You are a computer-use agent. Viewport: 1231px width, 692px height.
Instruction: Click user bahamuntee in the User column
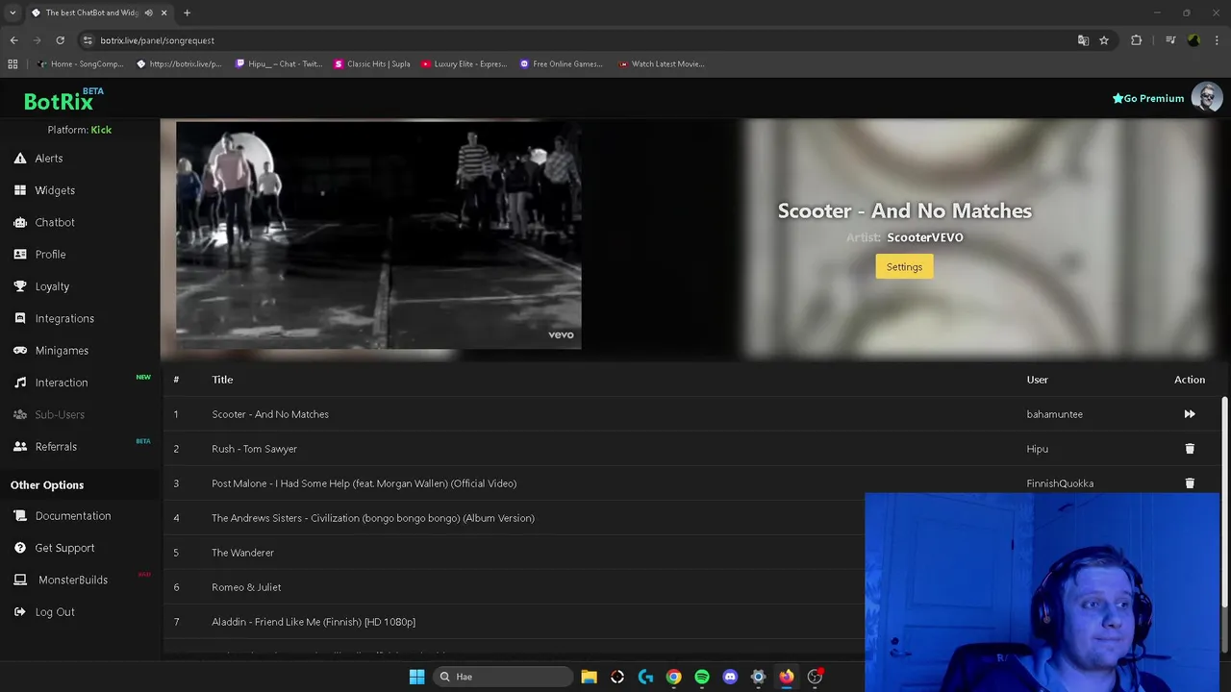(x=1054, y=414)
